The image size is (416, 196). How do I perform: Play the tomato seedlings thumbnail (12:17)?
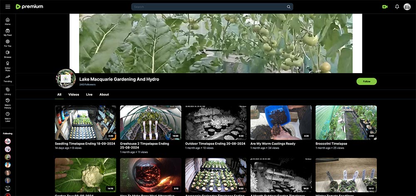click(346, 175)
